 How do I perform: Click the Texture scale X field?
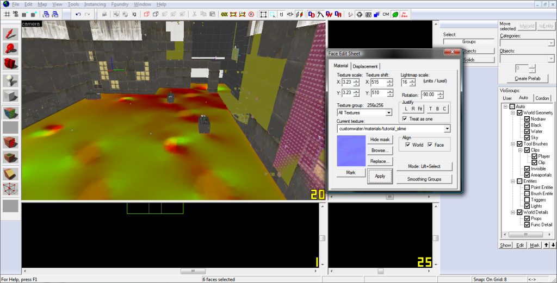click(348, 82)
